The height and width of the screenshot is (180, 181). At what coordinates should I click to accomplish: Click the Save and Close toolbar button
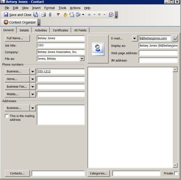click(x=18, y=15)
